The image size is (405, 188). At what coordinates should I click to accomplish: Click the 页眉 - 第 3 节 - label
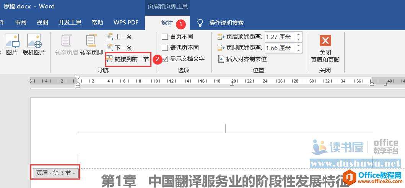tap(55, 173)
